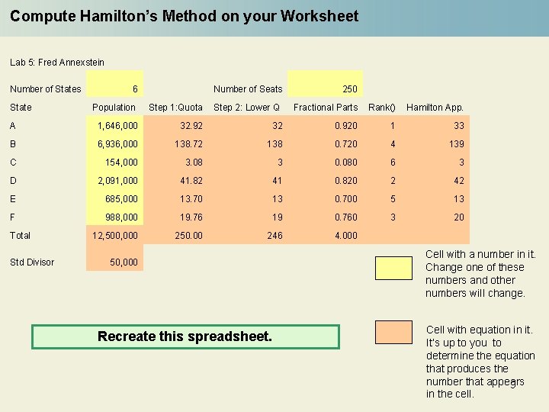Click the Fractional Parts column header
The image size is (549, 412).
pyautogui.click(x=326, y=108)
